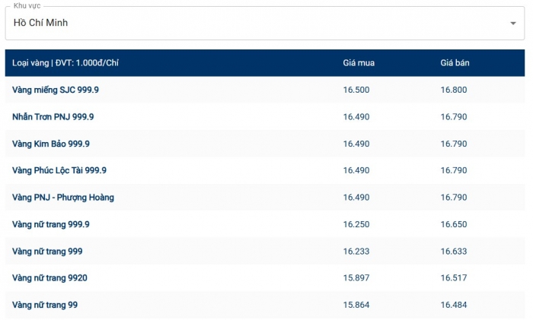The height and width of the screenshot is (320, 533).
Task: Select the Vàng nữ trang 999 row
Action: click(47, 251)
